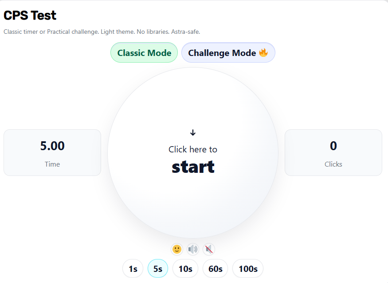Click the word 'start' in the circle
Viewport: 388px width, 283px height.
(192, 167)
